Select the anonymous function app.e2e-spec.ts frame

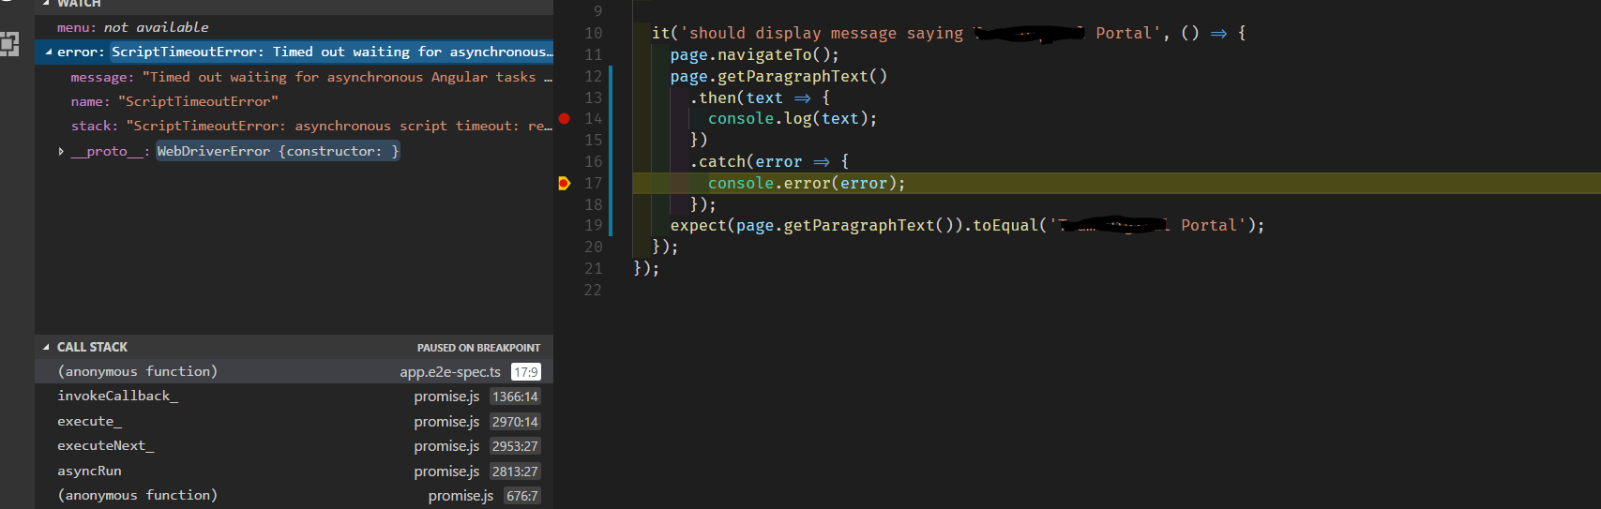point(294,371)
